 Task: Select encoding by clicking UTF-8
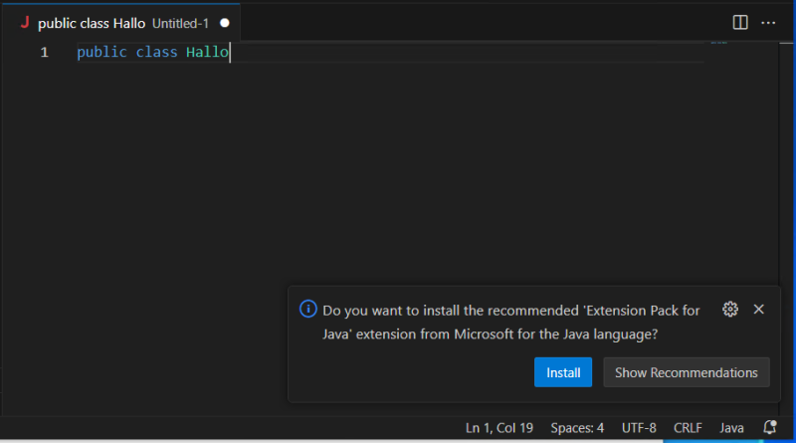pos(639,428)
